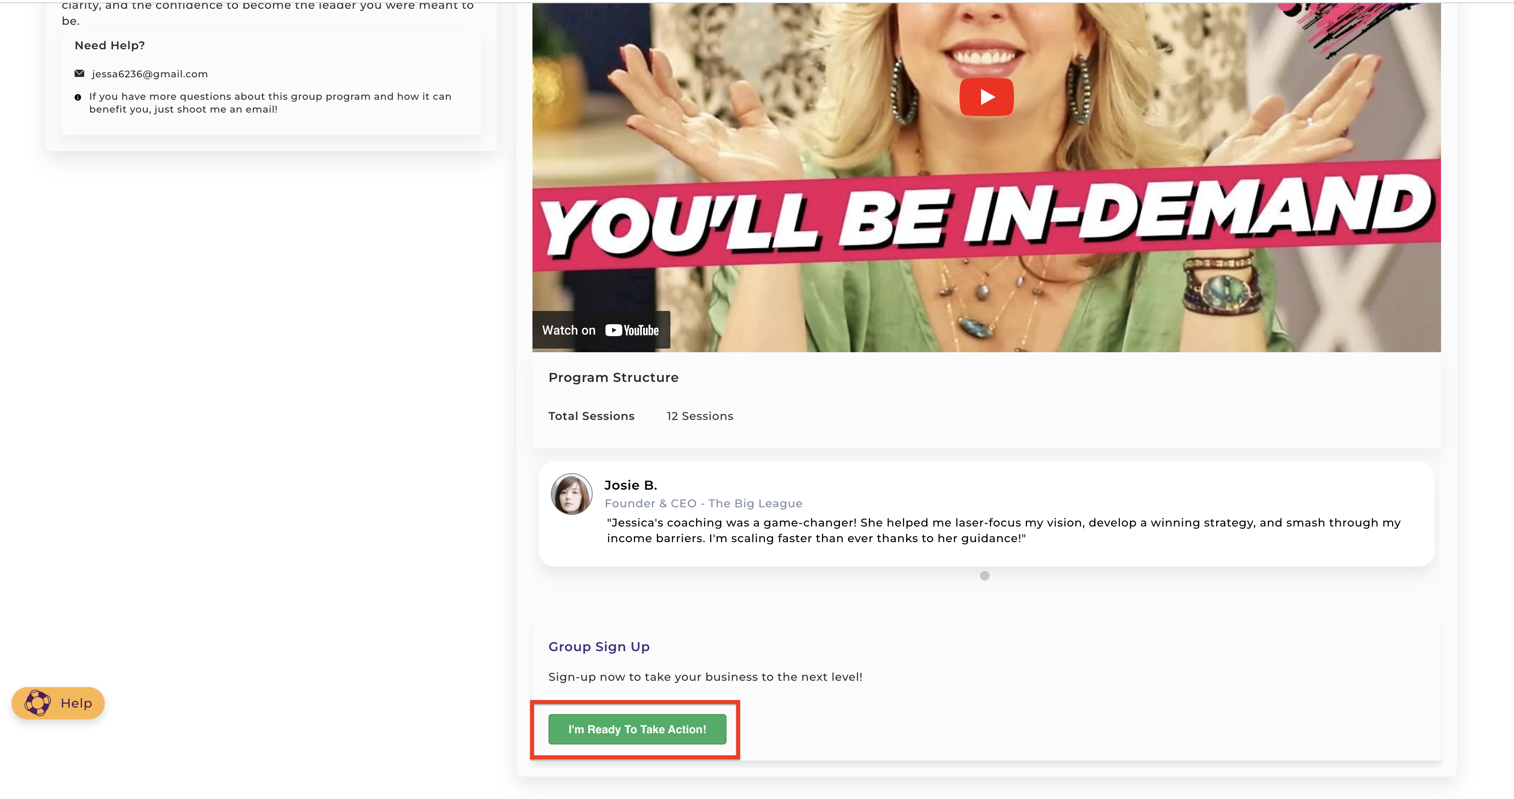Click the jessa6236@gmail.com email address
The height and width of the screenshot is (799, 1514).
coord(150,74)
